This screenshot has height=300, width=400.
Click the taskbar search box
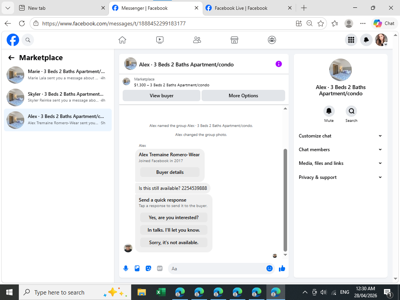(75, 292)
